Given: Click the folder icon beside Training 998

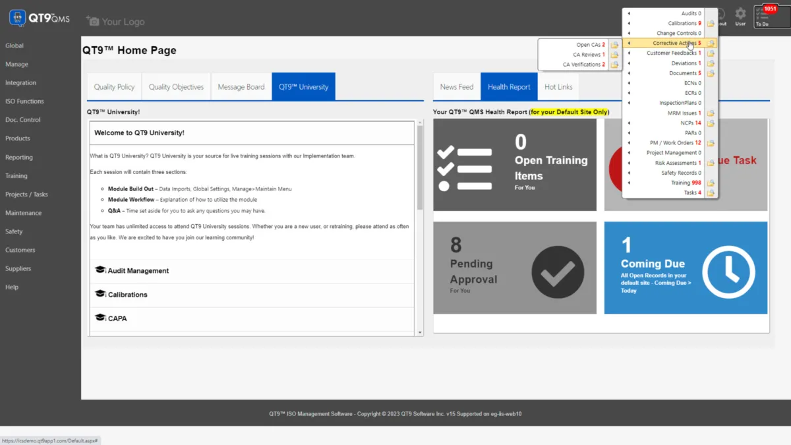Looking at the screenshot, I should point(711,183).
